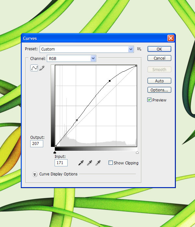Click the Auto button

pyautogui.click(x=159, y=81)
